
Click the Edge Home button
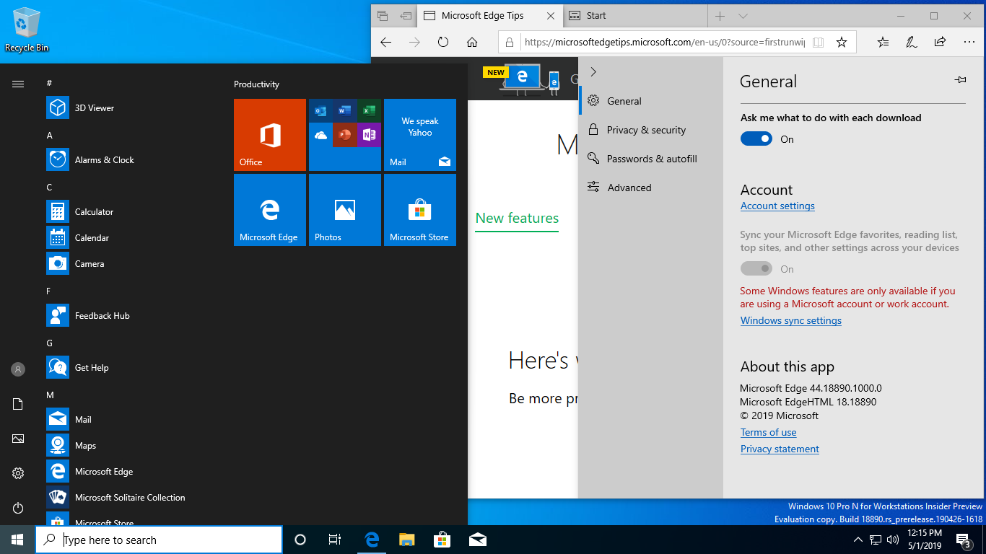(472, 43)
